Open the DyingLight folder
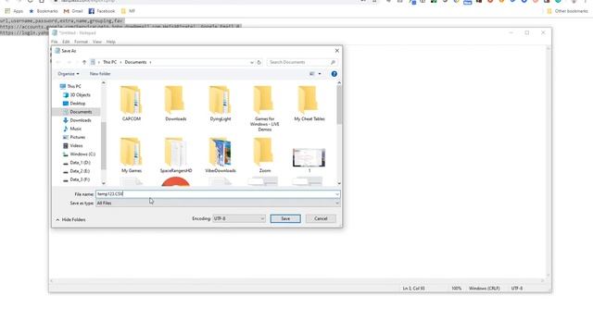This screenshot has height=333, width=593. pyautogui.click(x=221, y=103)
